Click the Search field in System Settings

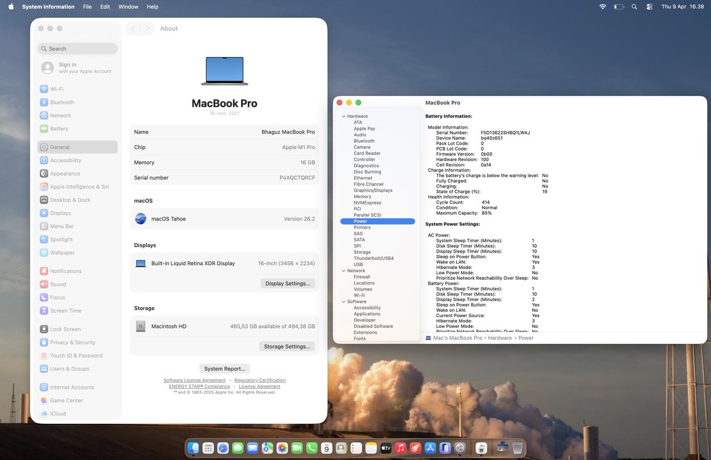[78, 49]
